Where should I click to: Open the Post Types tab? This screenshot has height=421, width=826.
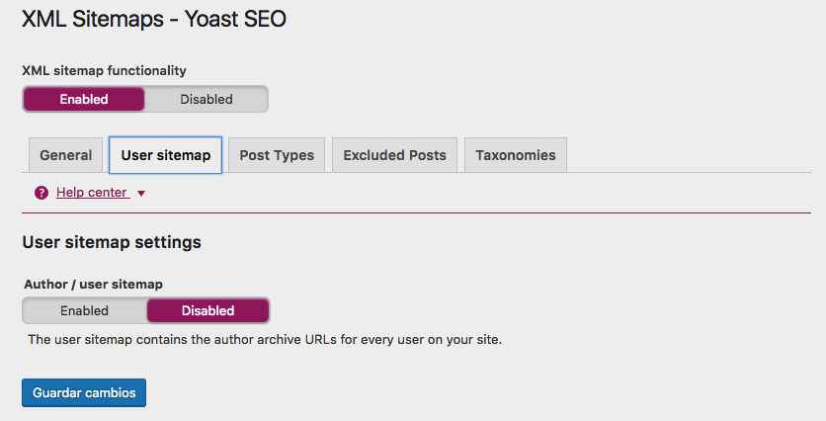click(x=277, y=155)
